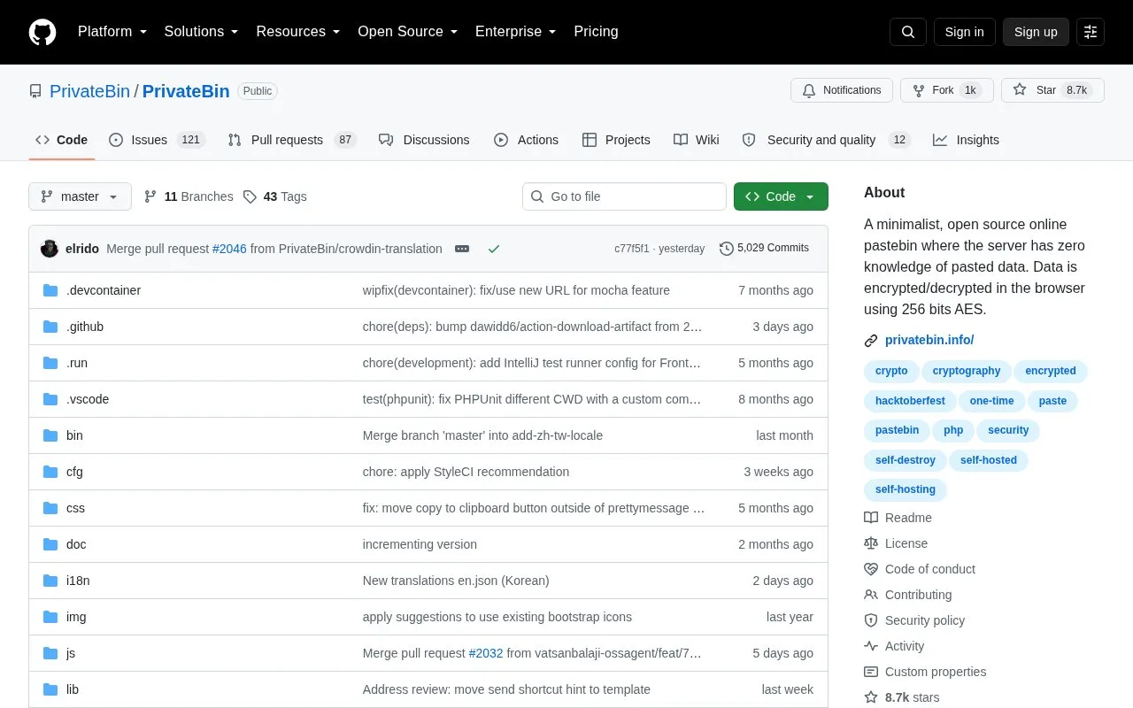Expand the Platform menu
Image resolution: width=1133 pixels, height=708 pixels.
[112, 32]
